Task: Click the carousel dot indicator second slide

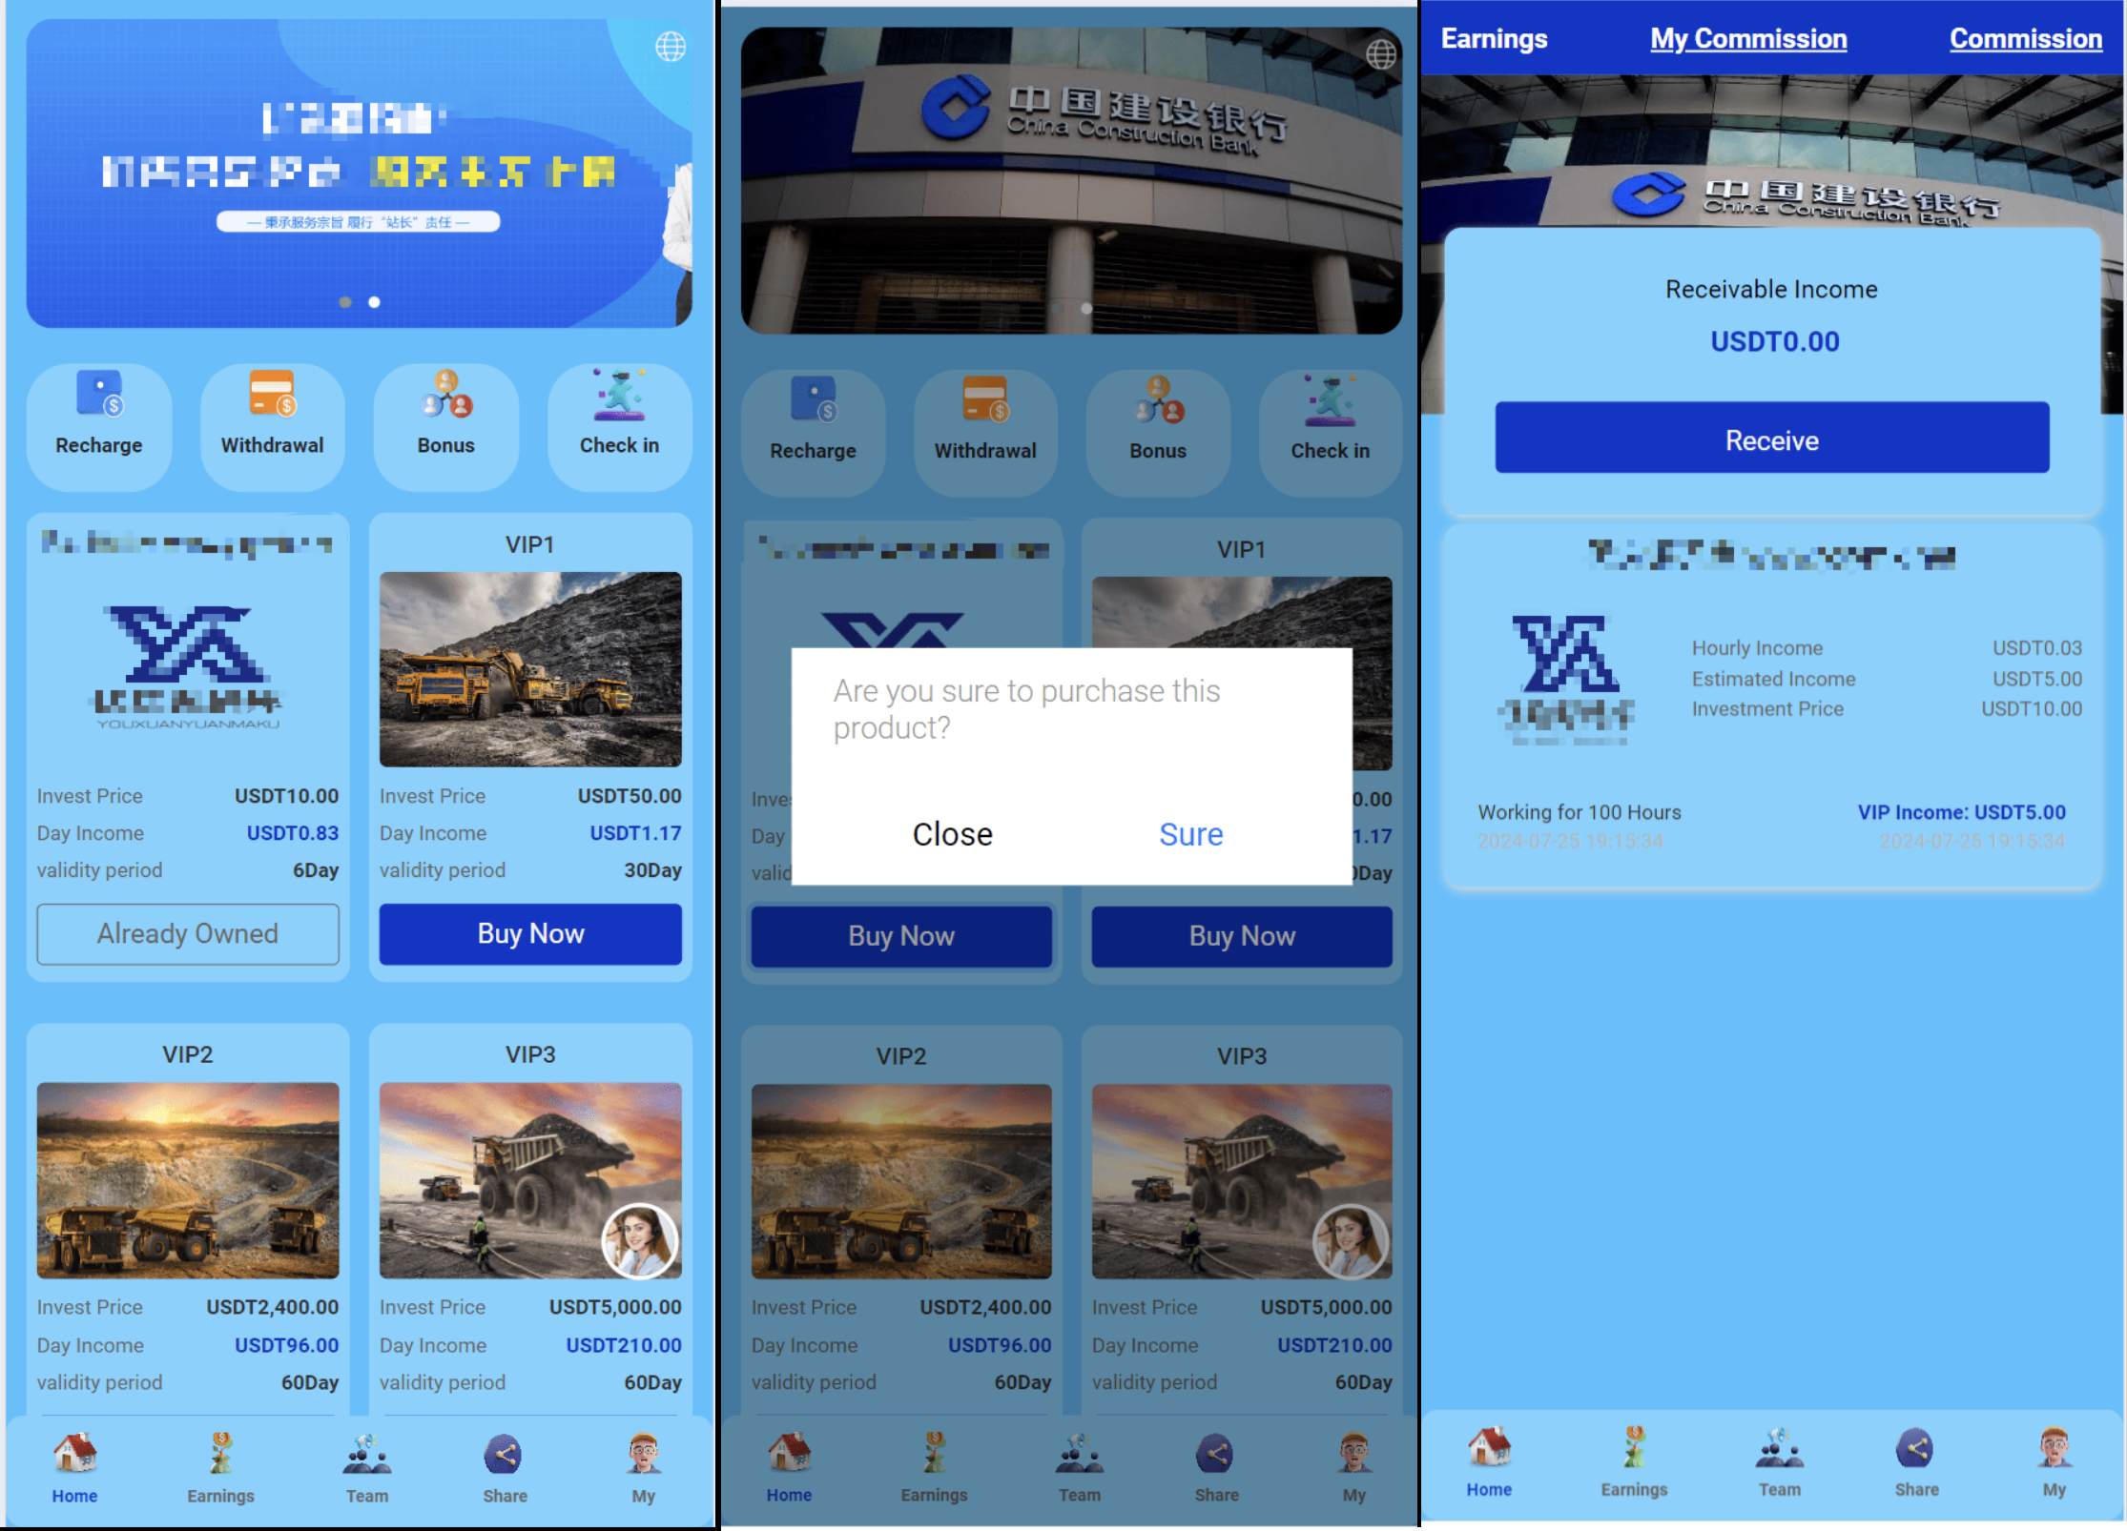Action: (x=375, y=302)
